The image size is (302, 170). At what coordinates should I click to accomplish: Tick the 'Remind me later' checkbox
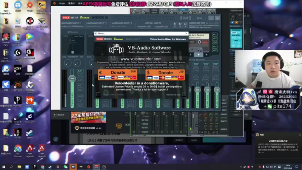(x=184, y=94)
